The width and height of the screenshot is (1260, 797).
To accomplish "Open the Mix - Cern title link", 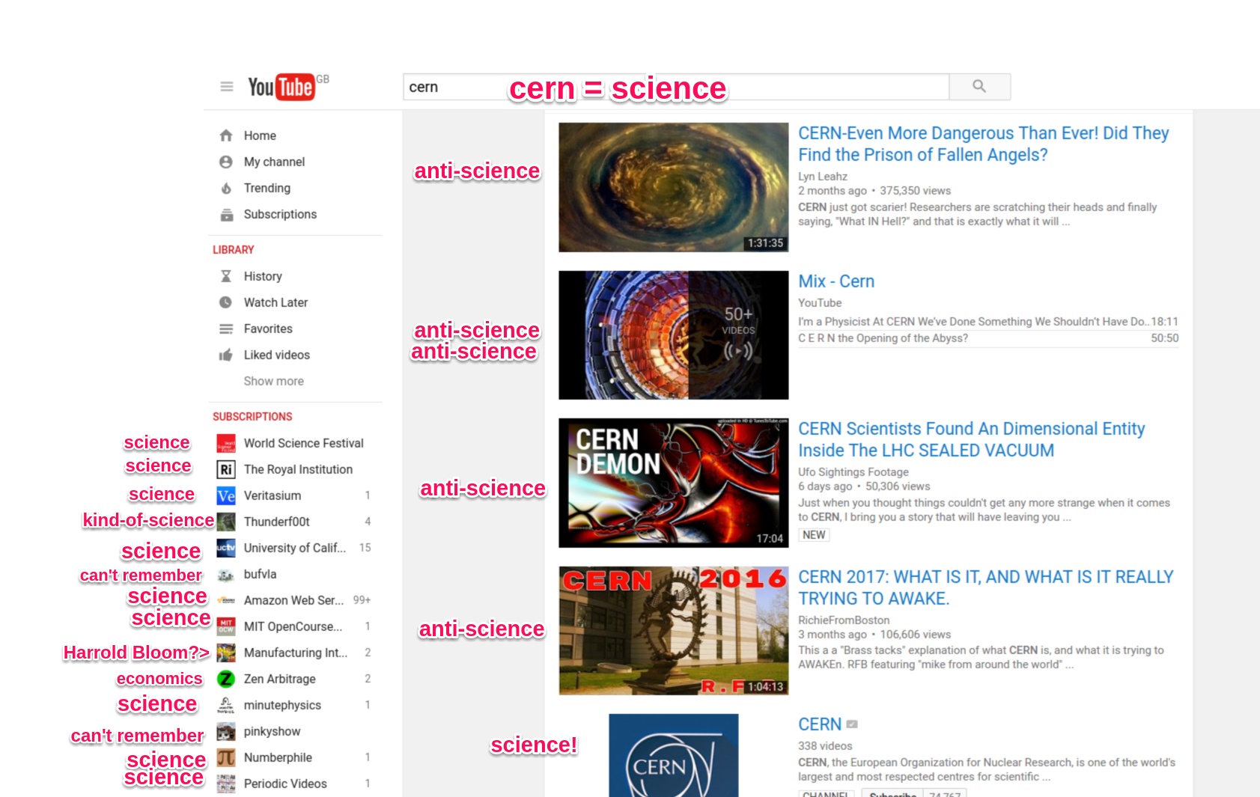I will [x=836, y=281].
